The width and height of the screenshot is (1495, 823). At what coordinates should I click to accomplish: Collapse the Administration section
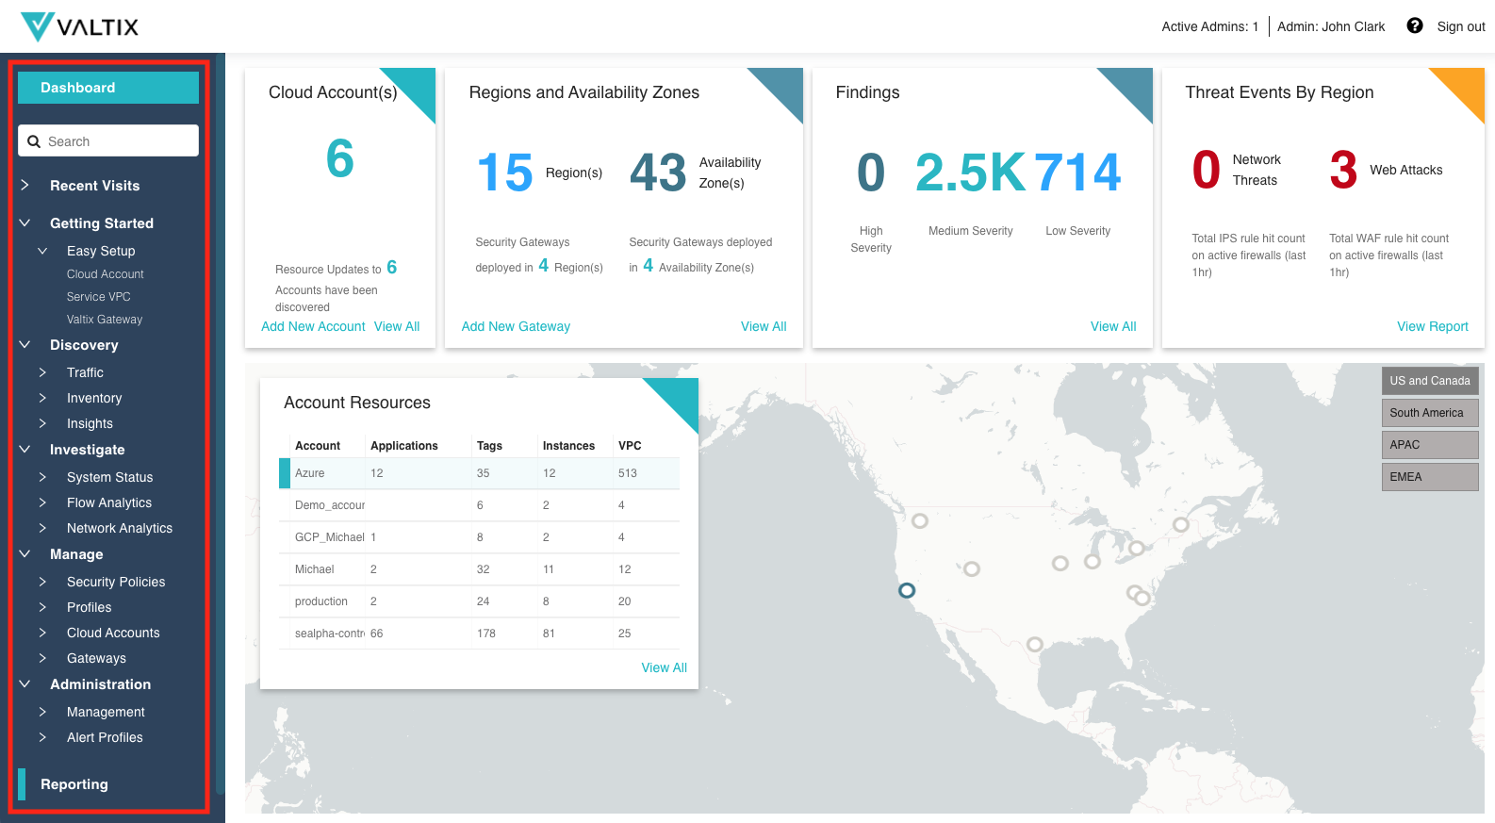click(x=25, y=684)
